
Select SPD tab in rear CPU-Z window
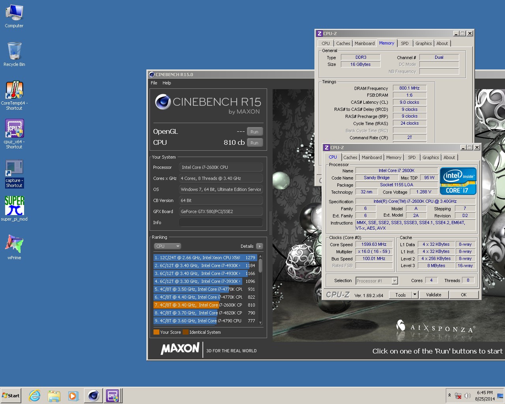405,43
